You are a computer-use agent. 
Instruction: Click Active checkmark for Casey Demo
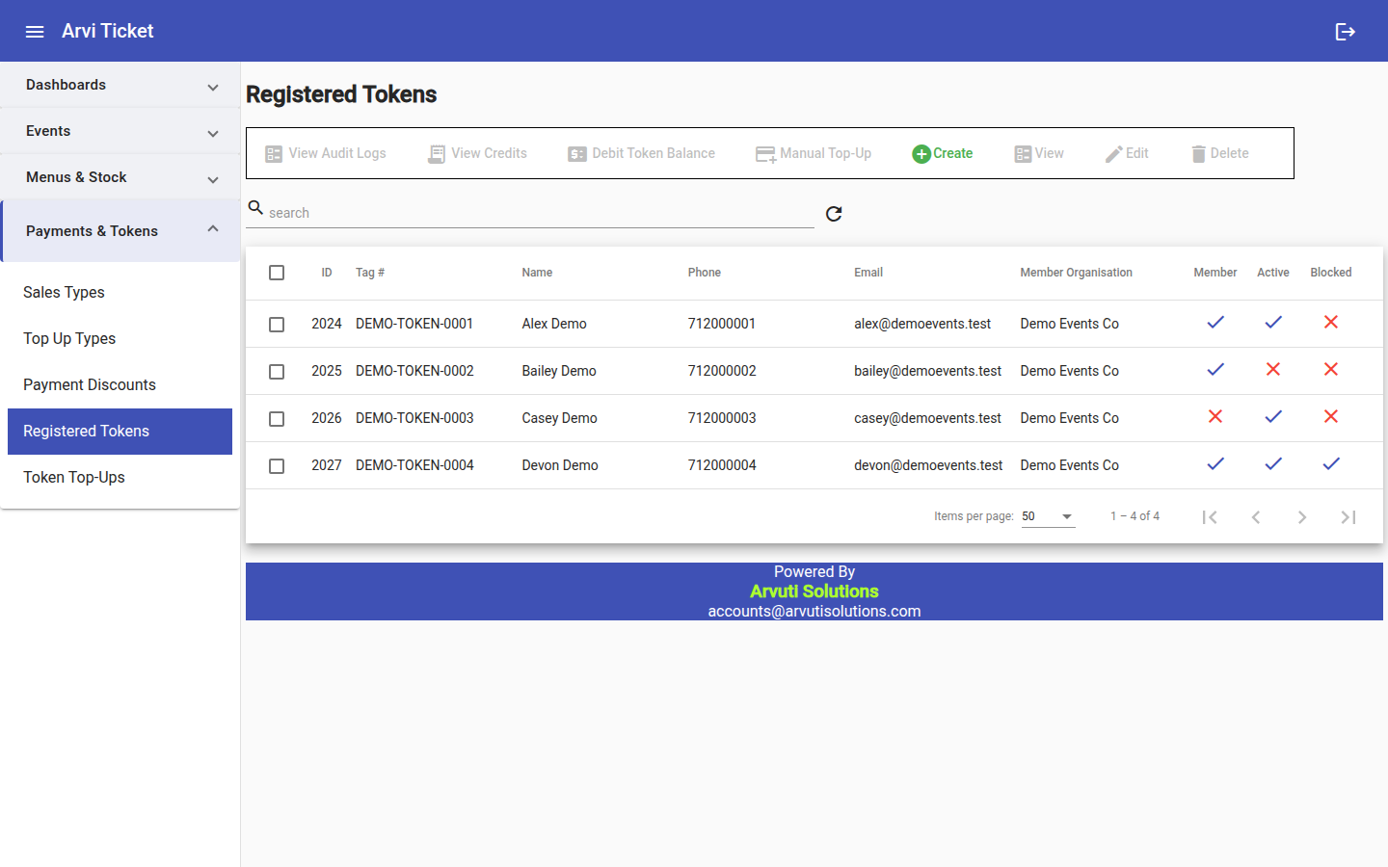pos(1273,416)
